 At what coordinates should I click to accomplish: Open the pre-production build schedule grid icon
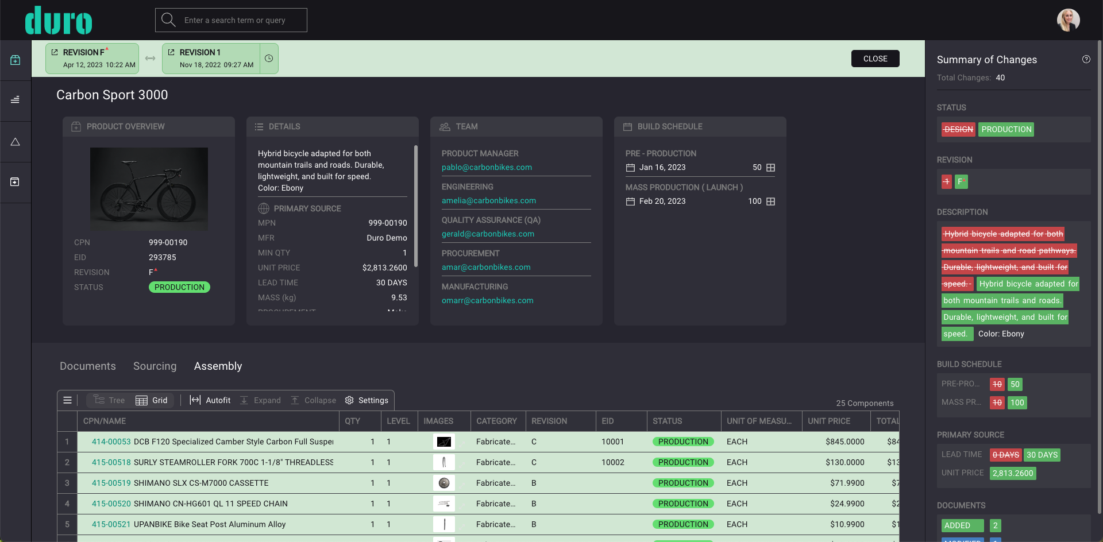[771, 168]
